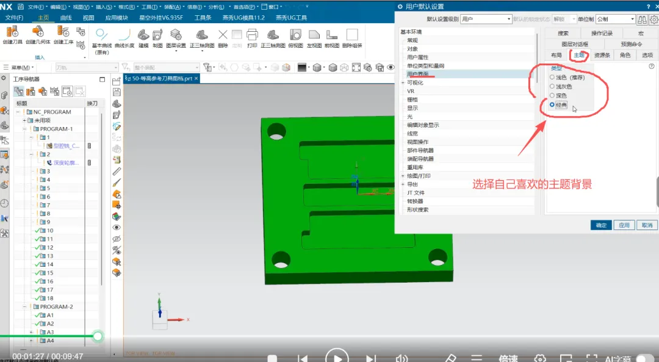Select the 浅色 (推荐) theme radio button
Viewport: 659px width, 362px height.
tap(552, 77)
